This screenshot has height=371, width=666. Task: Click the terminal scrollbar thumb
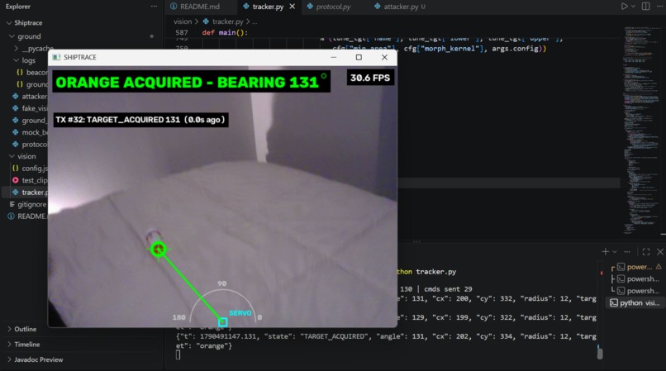(x=600, y=353)
